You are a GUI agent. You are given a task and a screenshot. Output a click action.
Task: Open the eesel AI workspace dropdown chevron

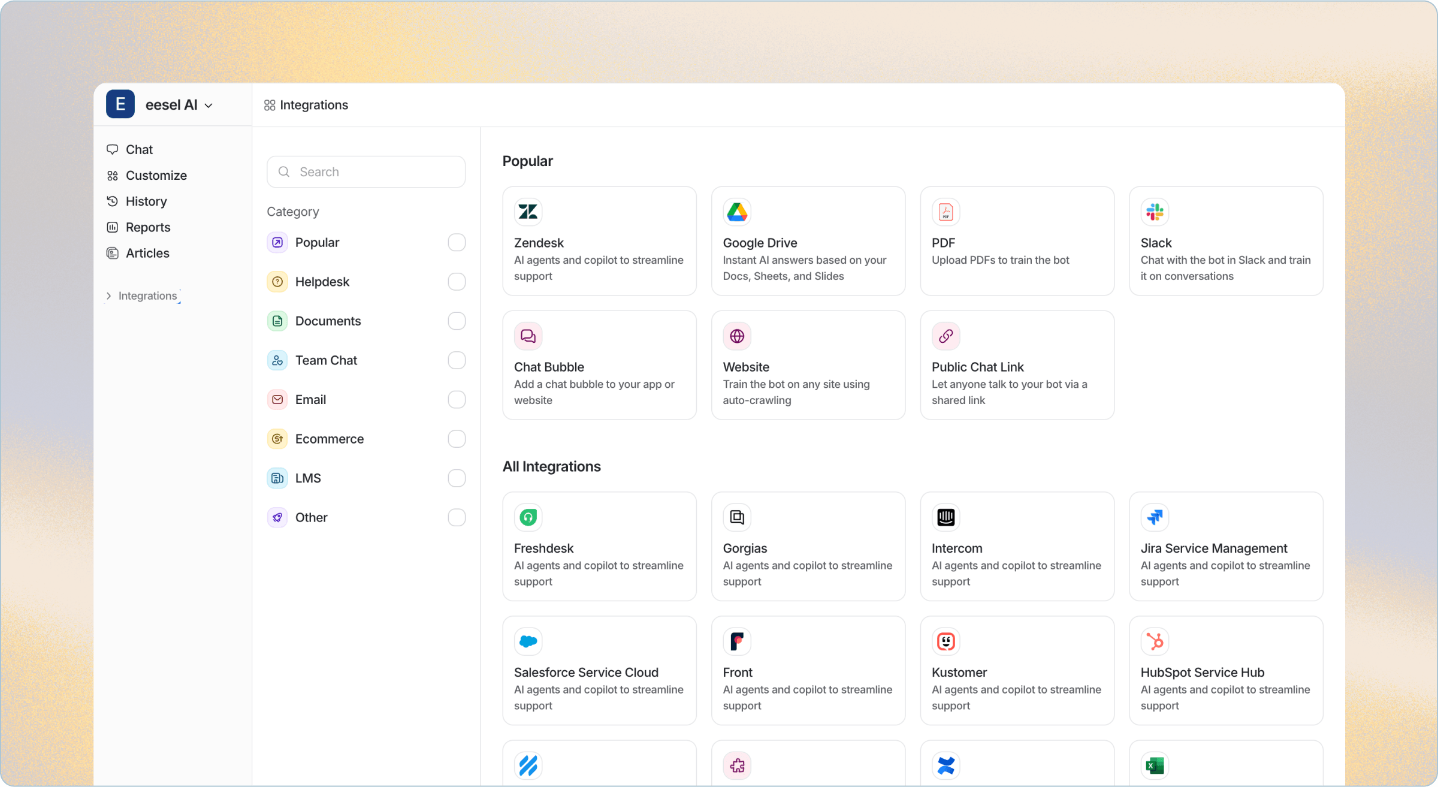[x=209, y=105]
